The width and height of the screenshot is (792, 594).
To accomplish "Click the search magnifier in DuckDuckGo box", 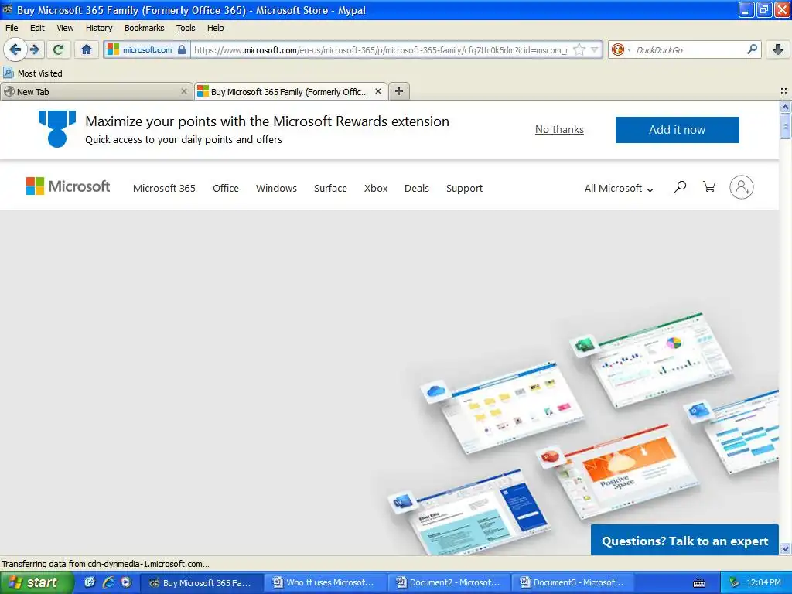I will click(x=752, y=49).
